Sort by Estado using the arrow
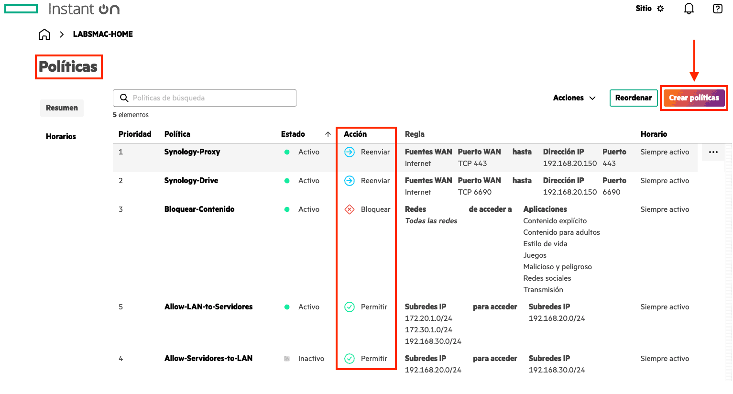The image size is (733, 394). point(328,134)
